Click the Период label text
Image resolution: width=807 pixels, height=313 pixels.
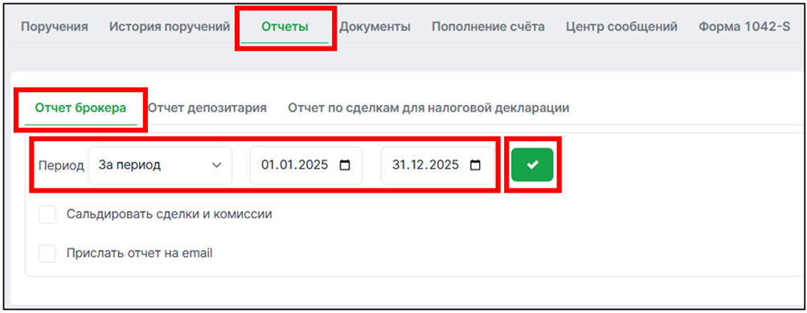point(61,166)
